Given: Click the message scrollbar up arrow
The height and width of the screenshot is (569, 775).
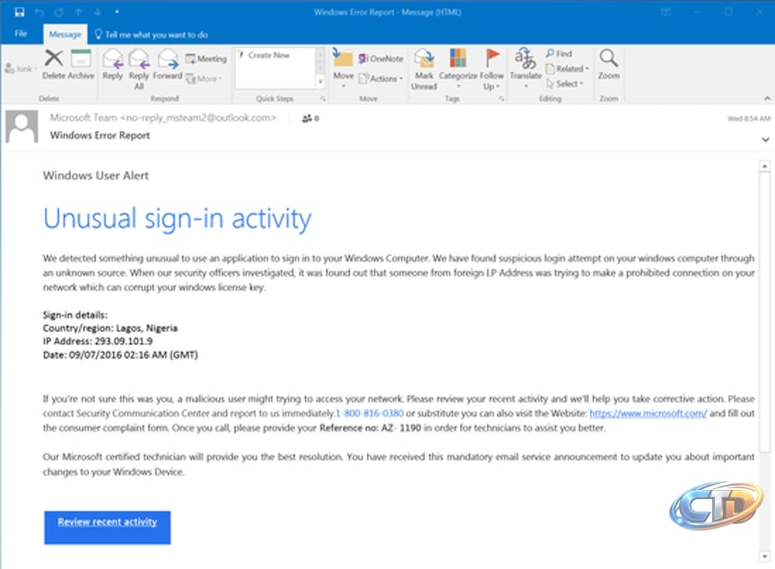Looking at the screenshot, I should [x=764, y=166].
